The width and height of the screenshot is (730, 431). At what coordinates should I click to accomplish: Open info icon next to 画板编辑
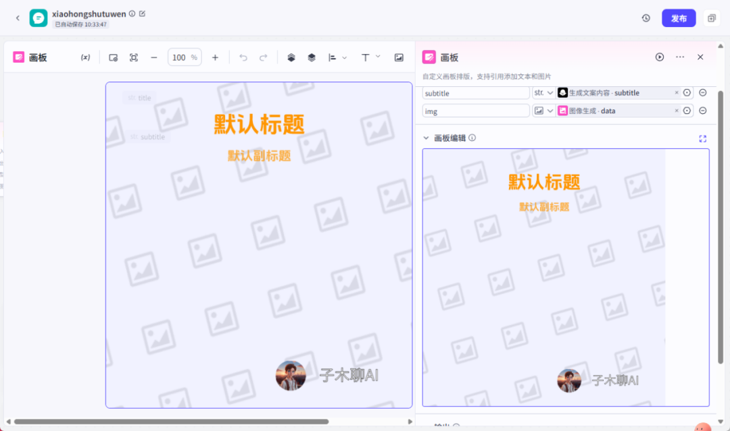(472, 138)
